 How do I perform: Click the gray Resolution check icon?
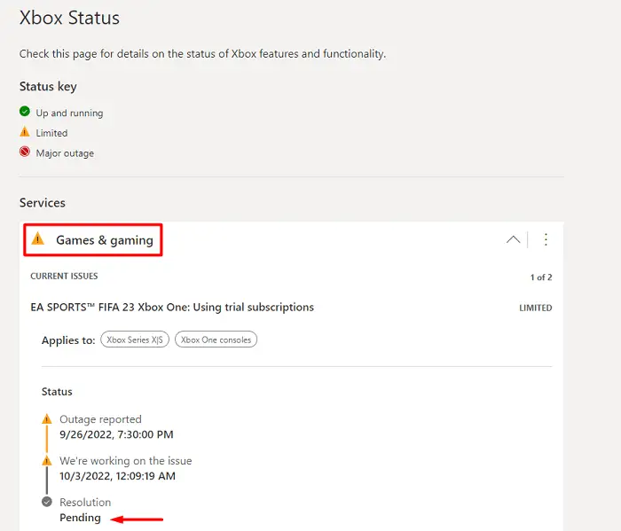coord(47,502)
